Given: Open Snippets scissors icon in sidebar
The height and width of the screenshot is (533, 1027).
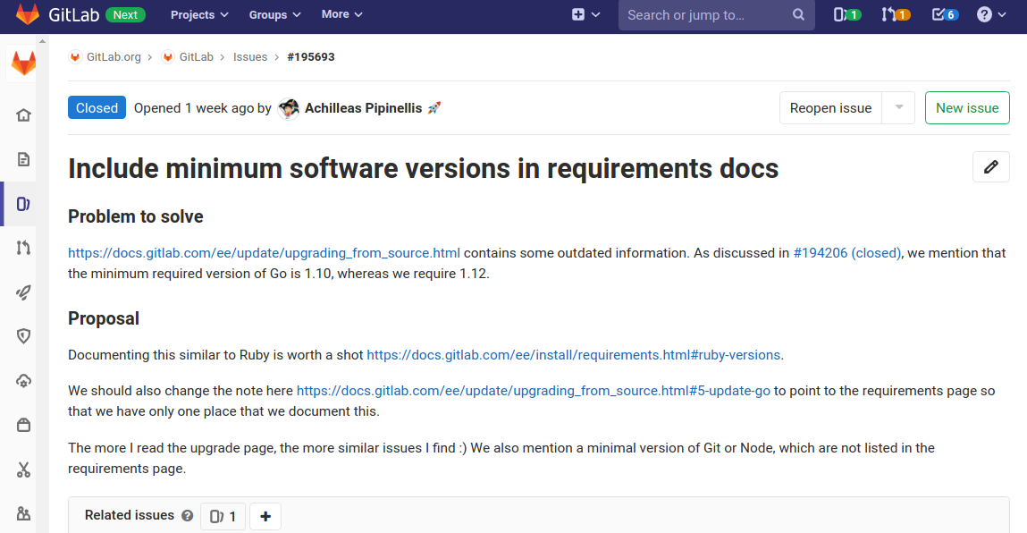Looking at the screenshot, I should point(23,470).
